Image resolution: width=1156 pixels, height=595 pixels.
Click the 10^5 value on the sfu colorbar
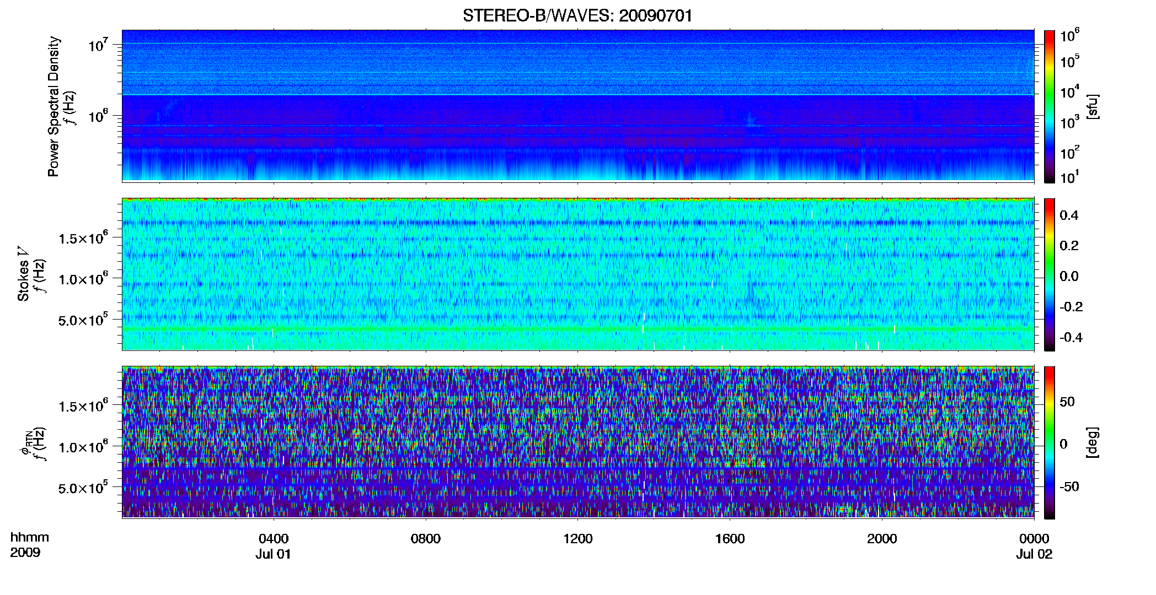[1070, 61]
